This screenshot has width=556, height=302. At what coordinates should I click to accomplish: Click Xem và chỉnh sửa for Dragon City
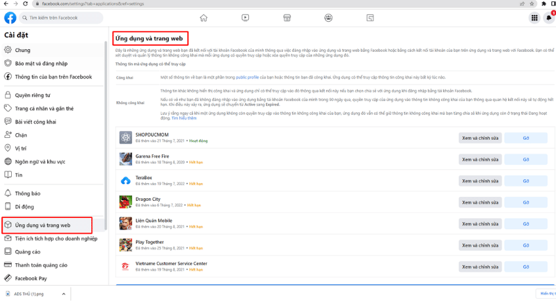(x=480, y=202)
